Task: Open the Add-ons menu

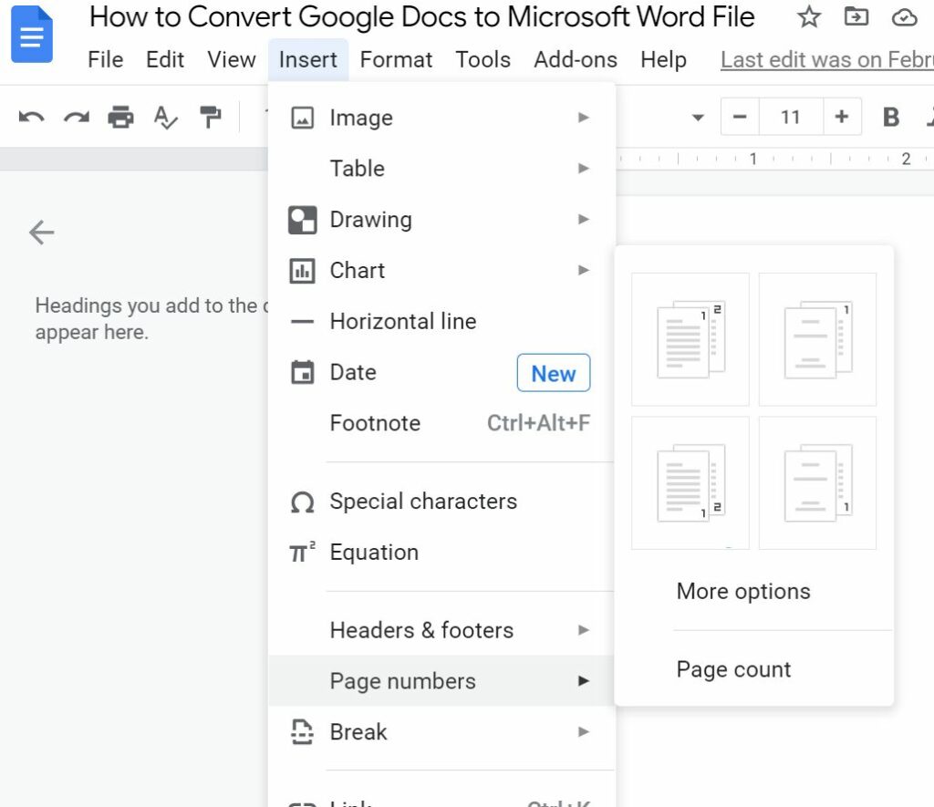Action: click(576, 59)
